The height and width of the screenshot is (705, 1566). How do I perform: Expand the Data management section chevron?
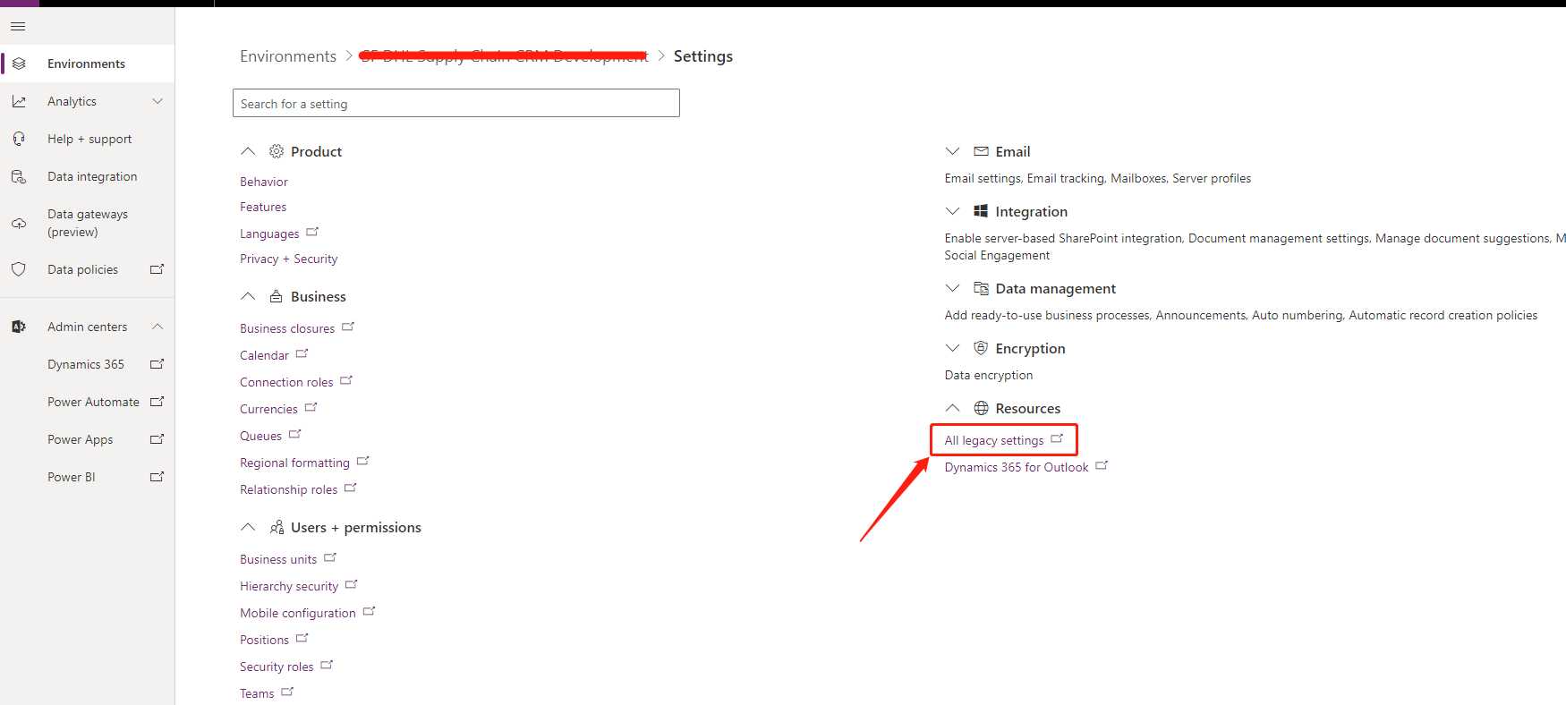pyautogui.click(x=952, y=288)
